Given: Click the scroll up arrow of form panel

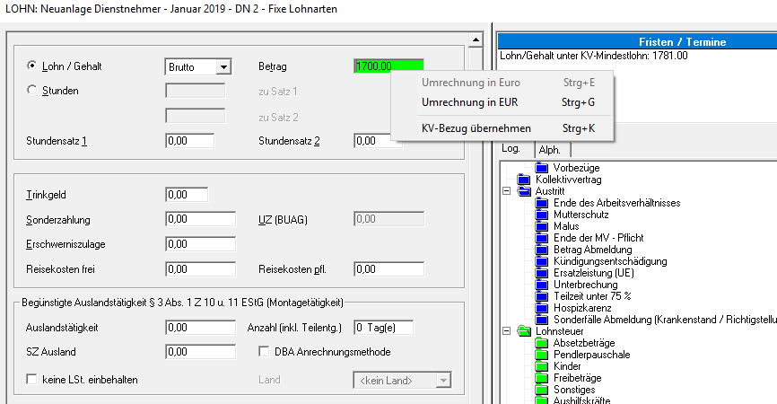Looking at the screenshot, I should tap(477, 41).
